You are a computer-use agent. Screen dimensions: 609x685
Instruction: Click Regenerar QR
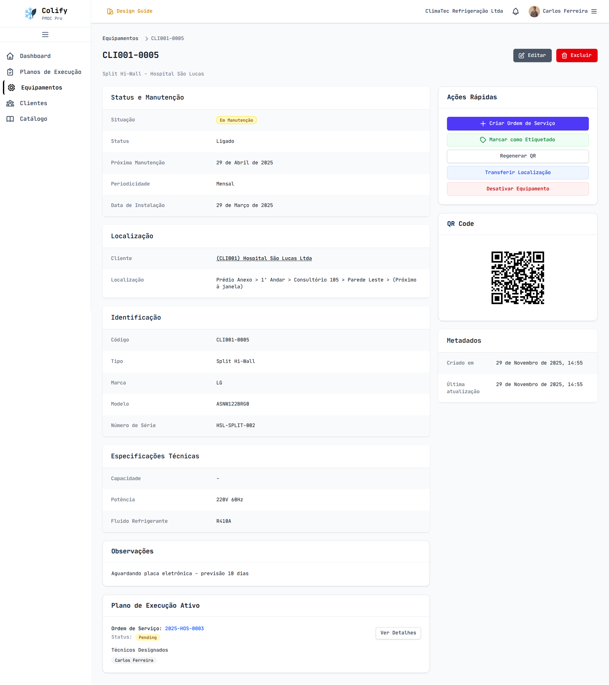pos(518,156)
